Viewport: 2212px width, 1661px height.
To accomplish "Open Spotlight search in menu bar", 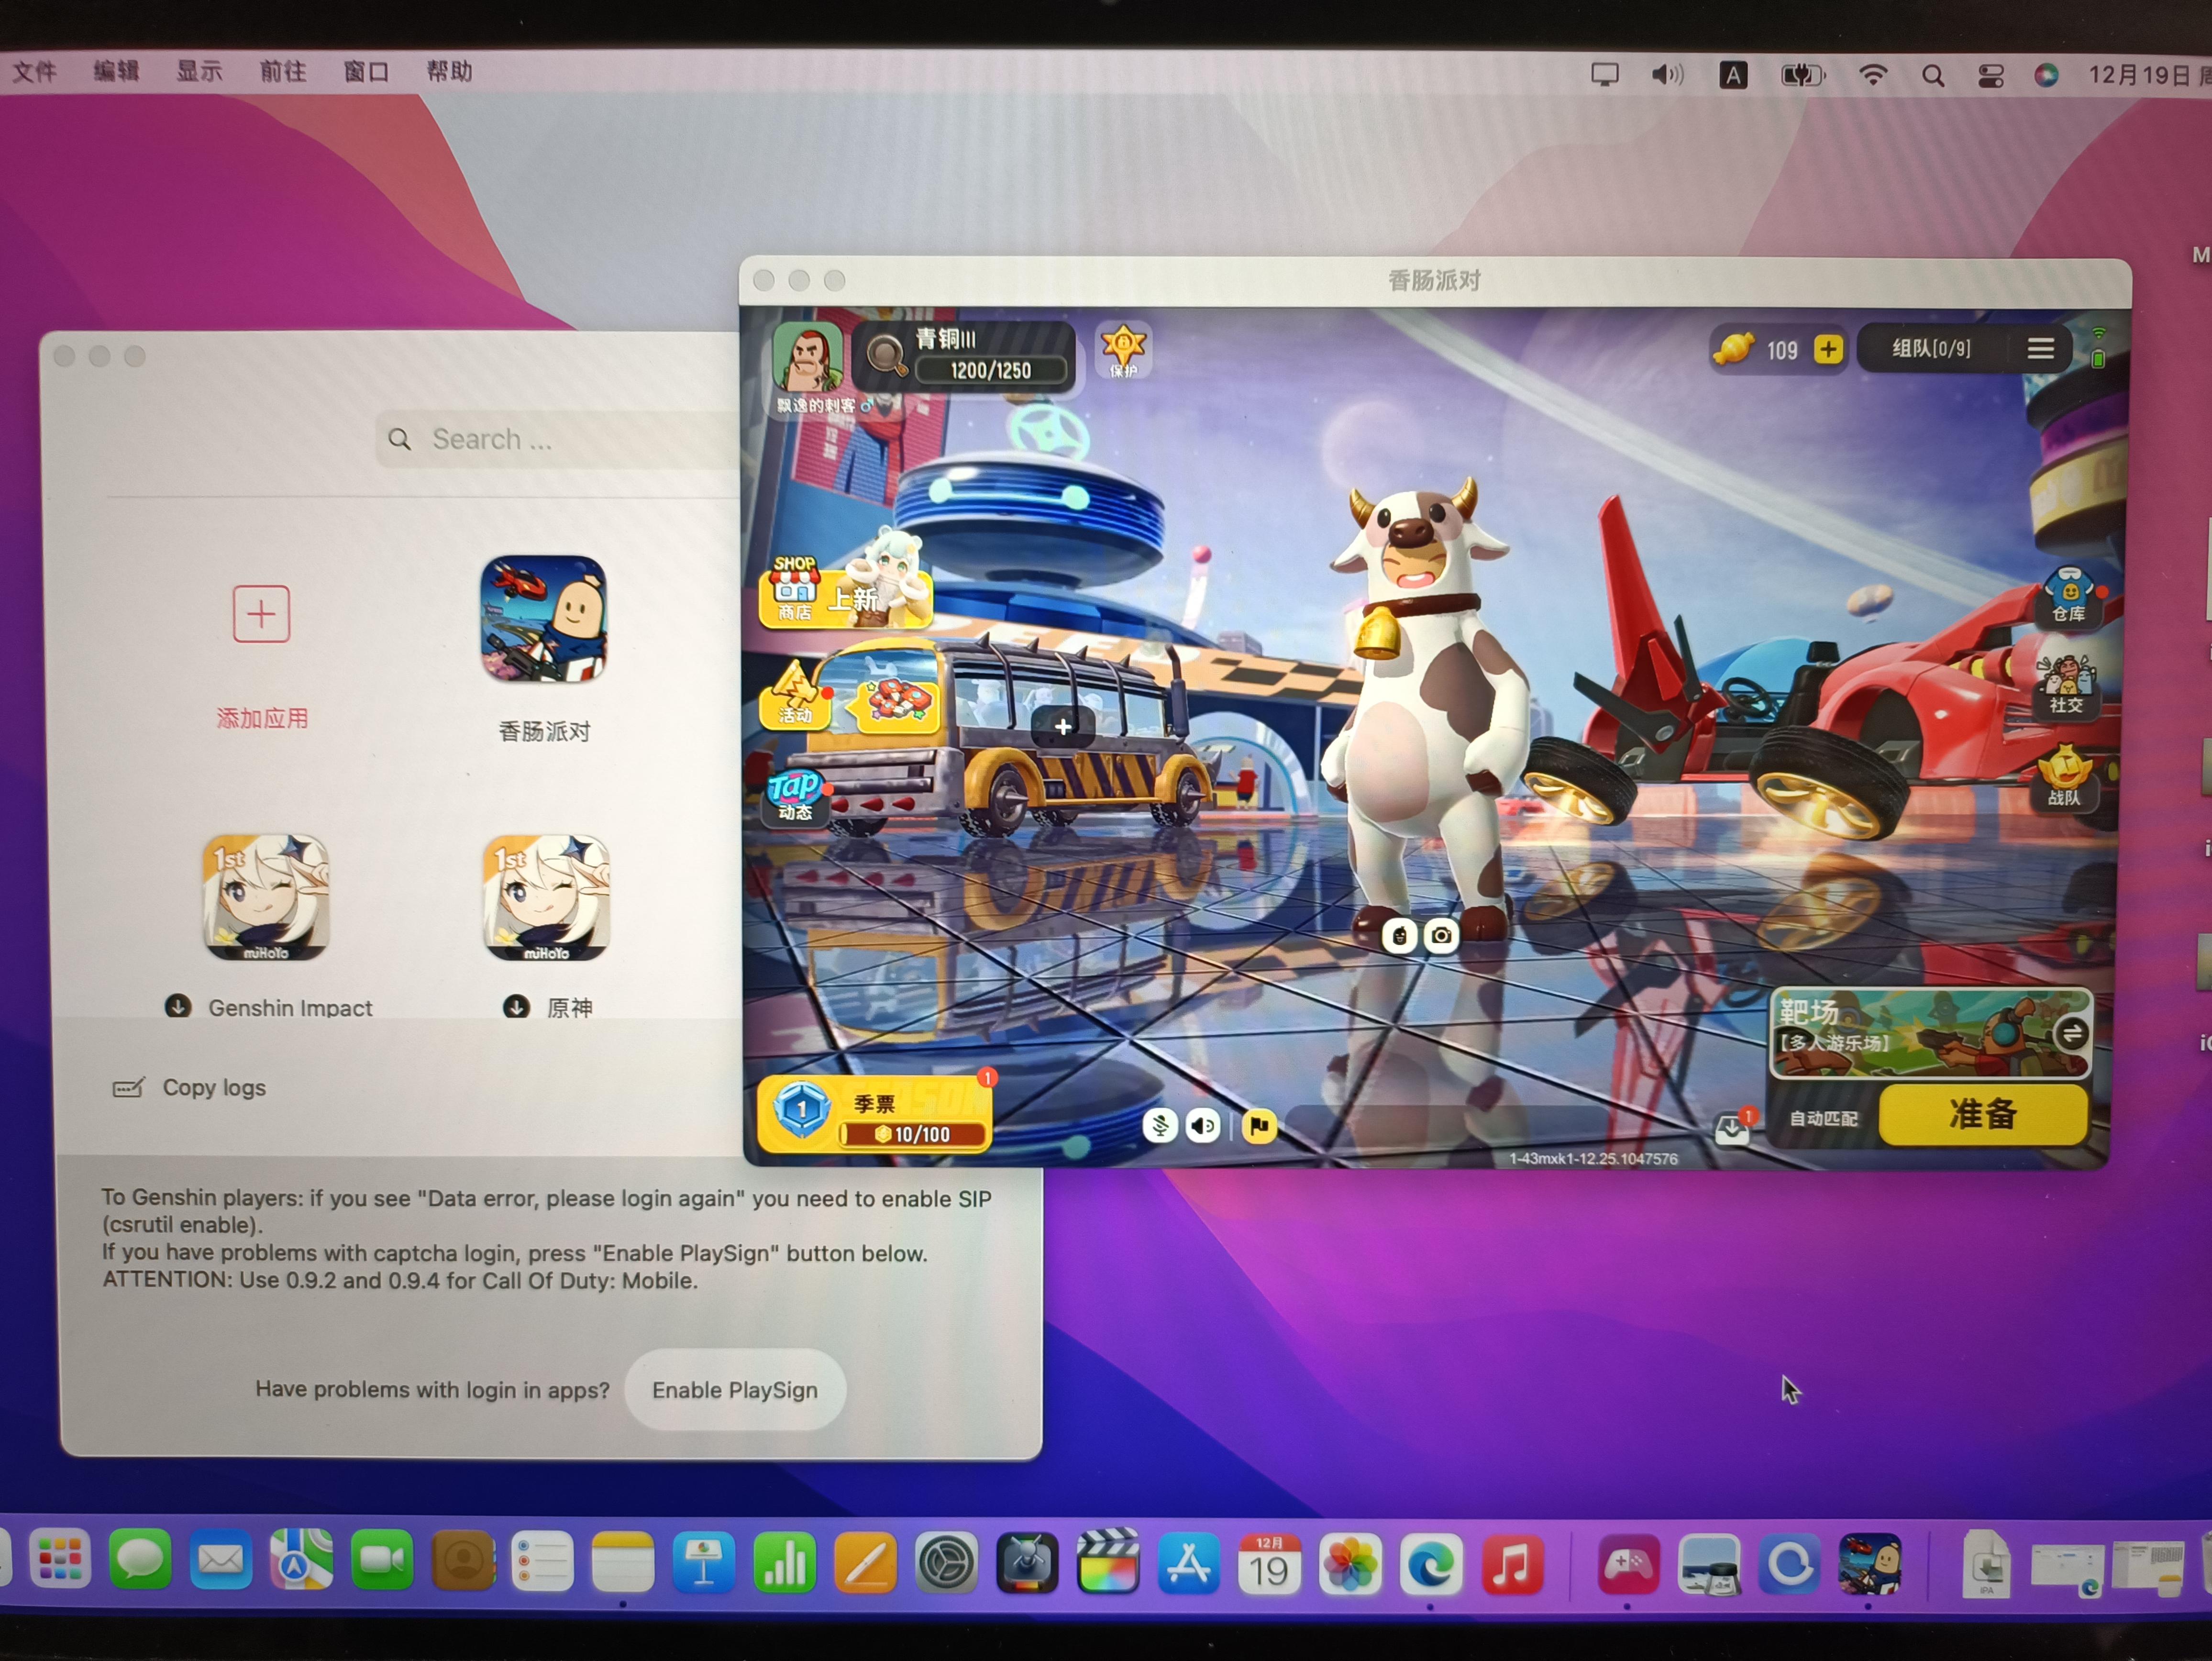I will pyautogui.click(x=1933, y=75).
